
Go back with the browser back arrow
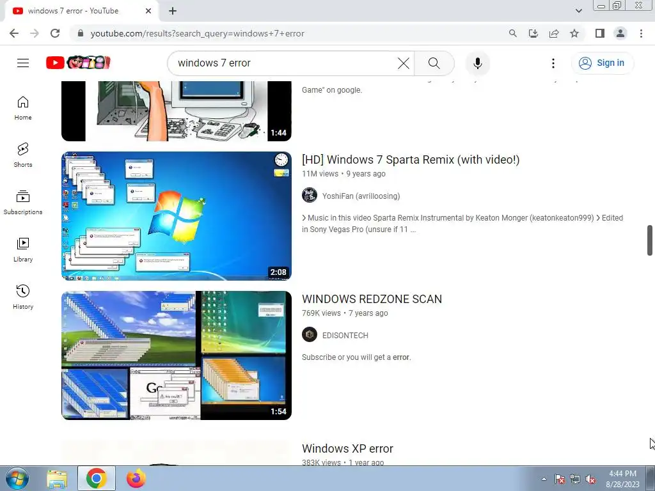(14, 33)
